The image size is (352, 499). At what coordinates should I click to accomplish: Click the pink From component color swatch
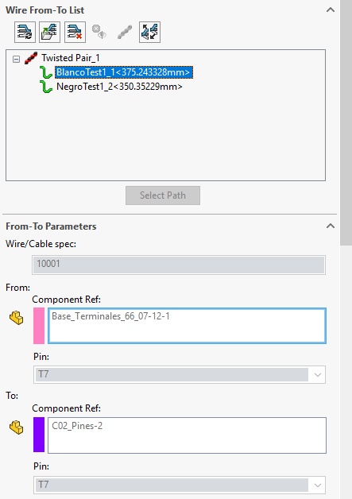pos(39,326)
